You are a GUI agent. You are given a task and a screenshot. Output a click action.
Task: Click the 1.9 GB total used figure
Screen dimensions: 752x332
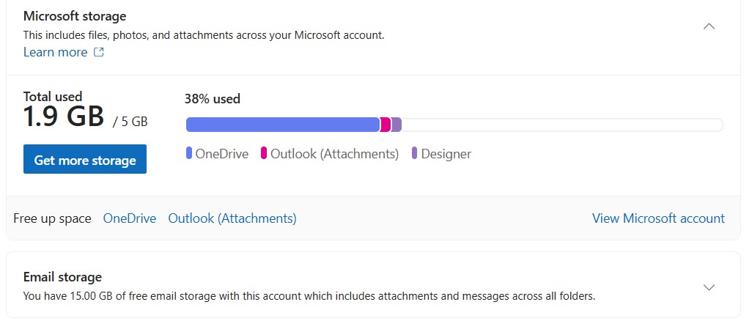[x=64, y=117]
